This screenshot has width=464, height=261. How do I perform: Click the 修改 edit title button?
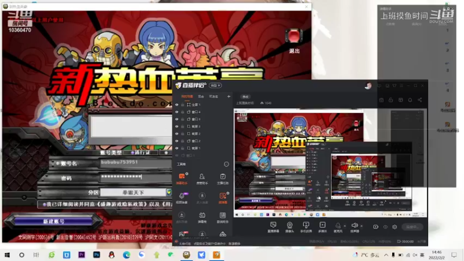tap(245, 97)
